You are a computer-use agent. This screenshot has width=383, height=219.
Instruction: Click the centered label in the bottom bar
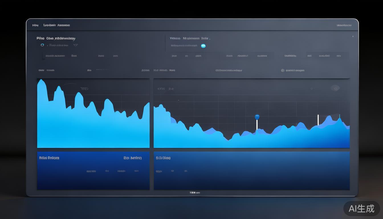coord(195,193)
